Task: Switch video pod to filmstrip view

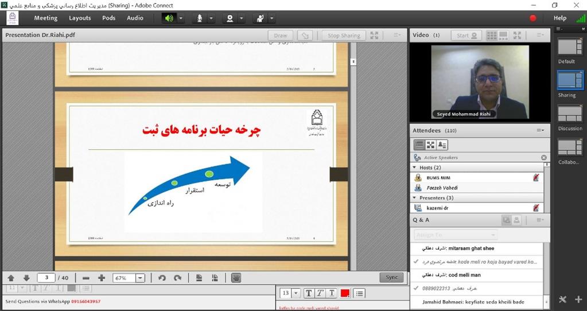Action: pos(503,36)
